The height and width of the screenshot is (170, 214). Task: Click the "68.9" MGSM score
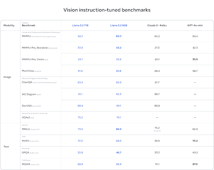[80, 164]
